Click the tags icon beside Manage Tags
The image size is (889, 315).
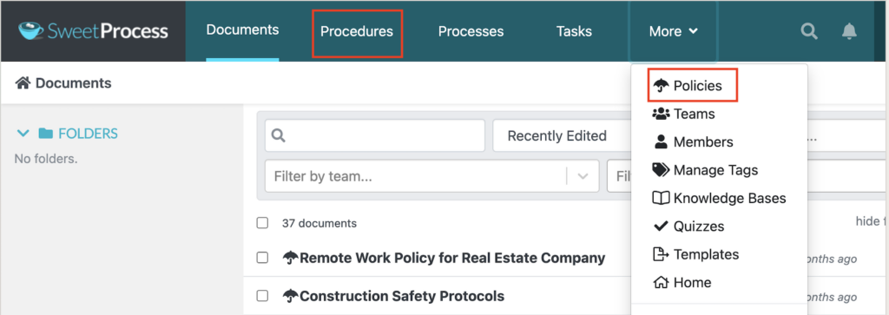[661, 170]
